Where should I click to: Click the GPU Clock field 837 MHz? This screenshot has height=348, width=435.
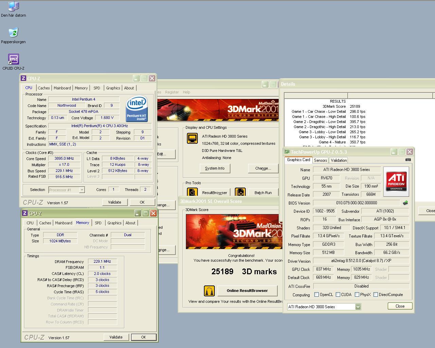pos(323,269)
